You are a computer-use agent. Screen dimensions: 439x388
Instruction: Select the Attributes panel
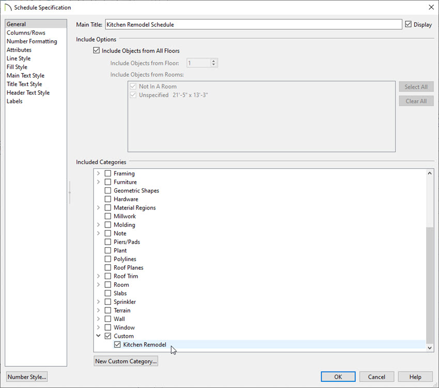tap(19, 50)
